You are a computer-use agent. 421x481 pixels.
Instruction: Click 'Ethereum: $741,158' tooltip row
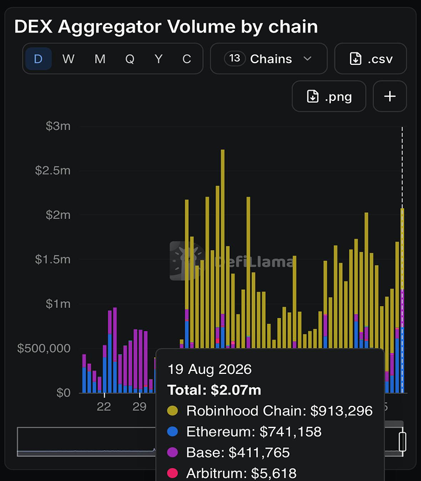pos(244,431)
